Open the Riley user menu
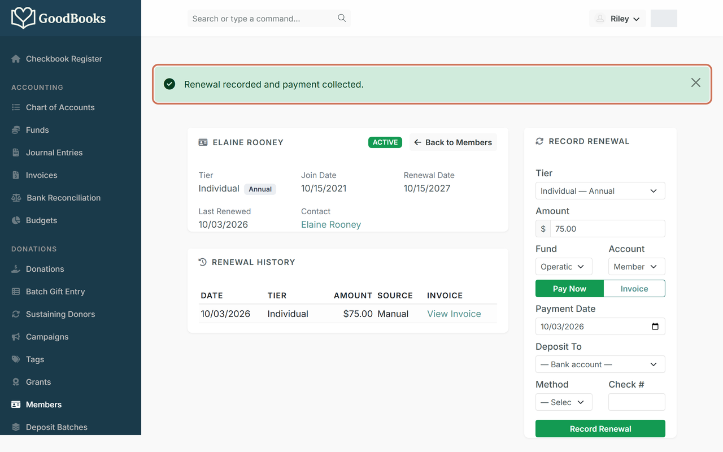Viewport: 723px width, 452px height. (617, 19)
